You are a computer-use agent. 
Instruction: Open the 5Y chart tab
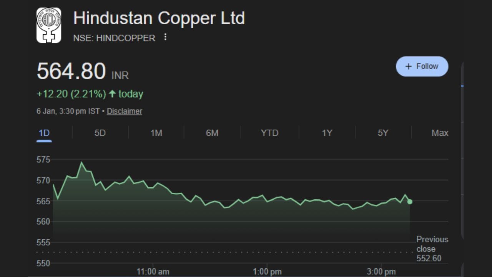point(383,133)
